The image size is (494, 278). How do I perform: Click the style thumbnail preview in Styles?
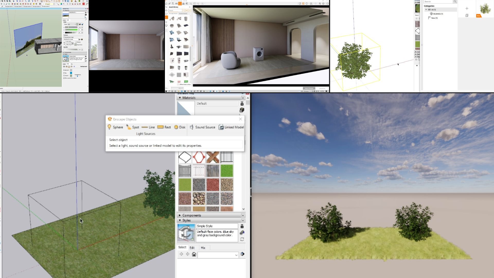[x=186, y=233]
